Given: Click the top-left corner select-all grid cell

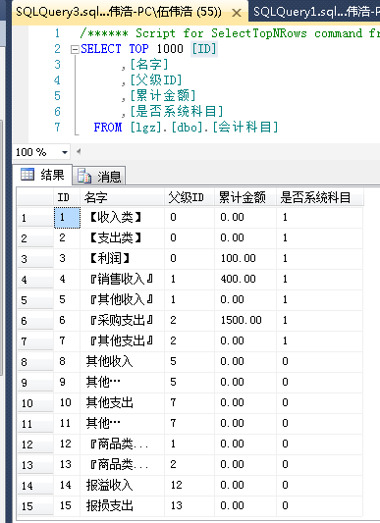Looking at the screenshot, I should 35,197.
